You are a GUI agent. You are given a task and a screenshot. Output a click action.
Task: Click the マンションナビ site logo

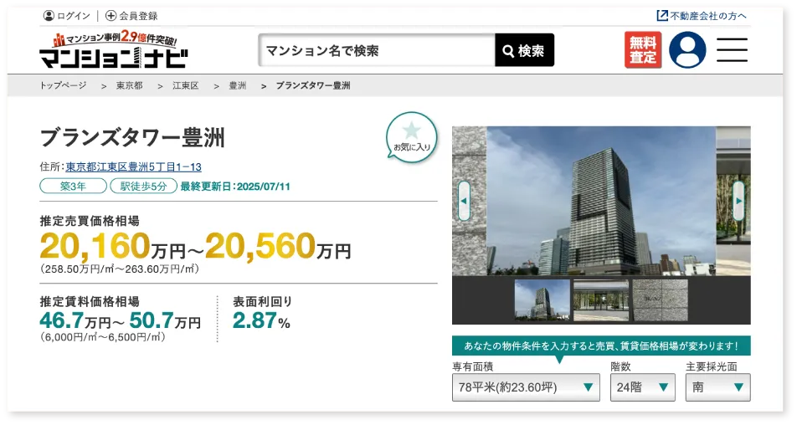(113, 50)
